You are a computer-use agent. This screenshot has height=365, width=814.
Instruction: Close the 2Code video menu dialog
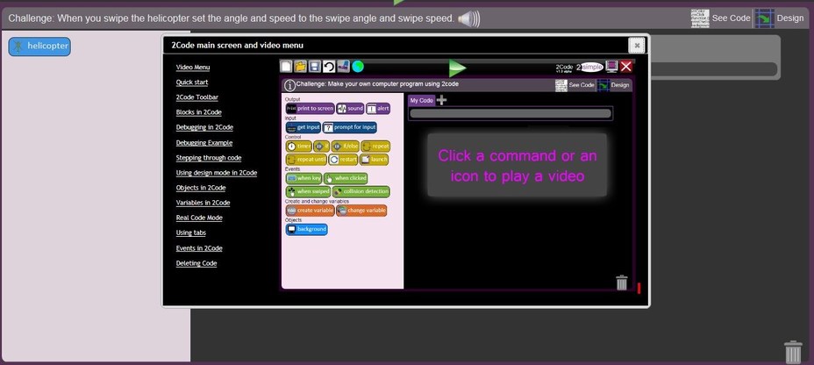tap(637, 46)
